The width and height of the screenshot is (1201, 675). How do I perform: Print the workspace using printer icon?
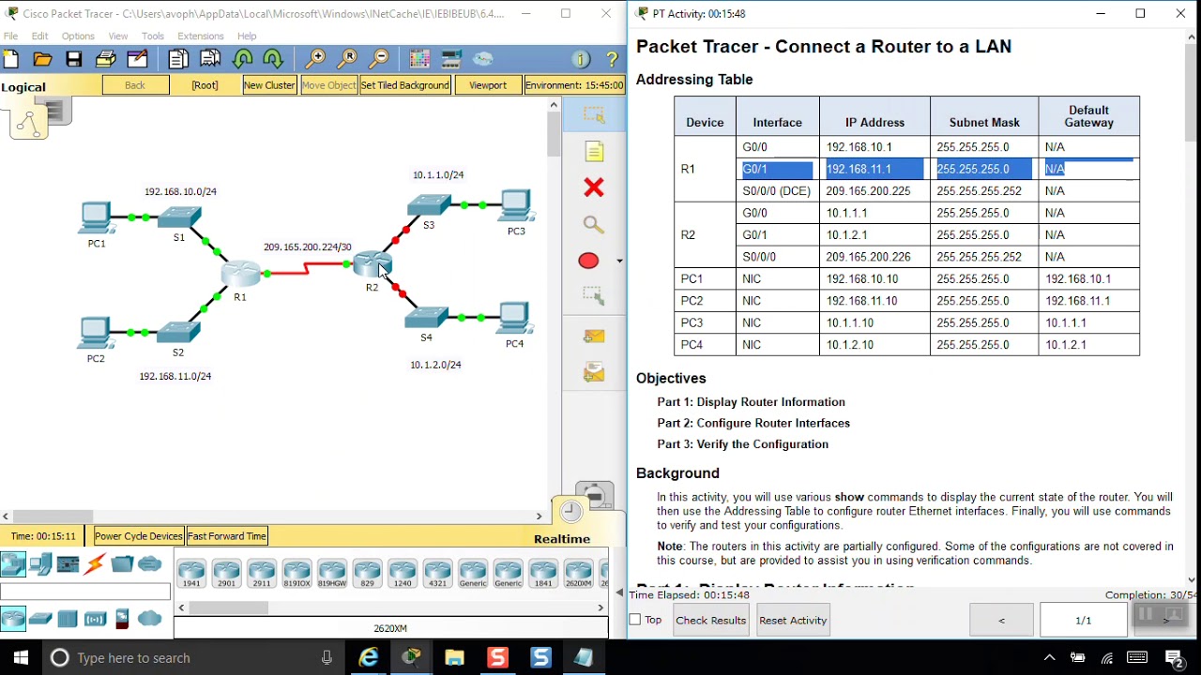106,59
